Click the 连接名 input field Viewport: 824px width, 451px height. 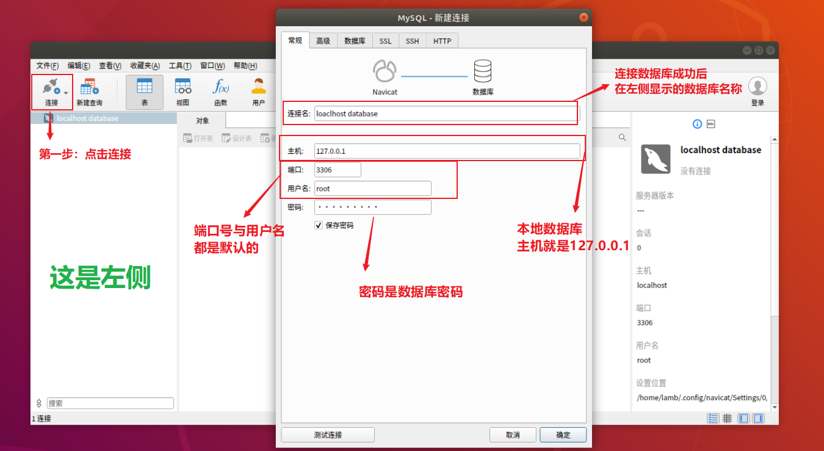click(445, 114)
